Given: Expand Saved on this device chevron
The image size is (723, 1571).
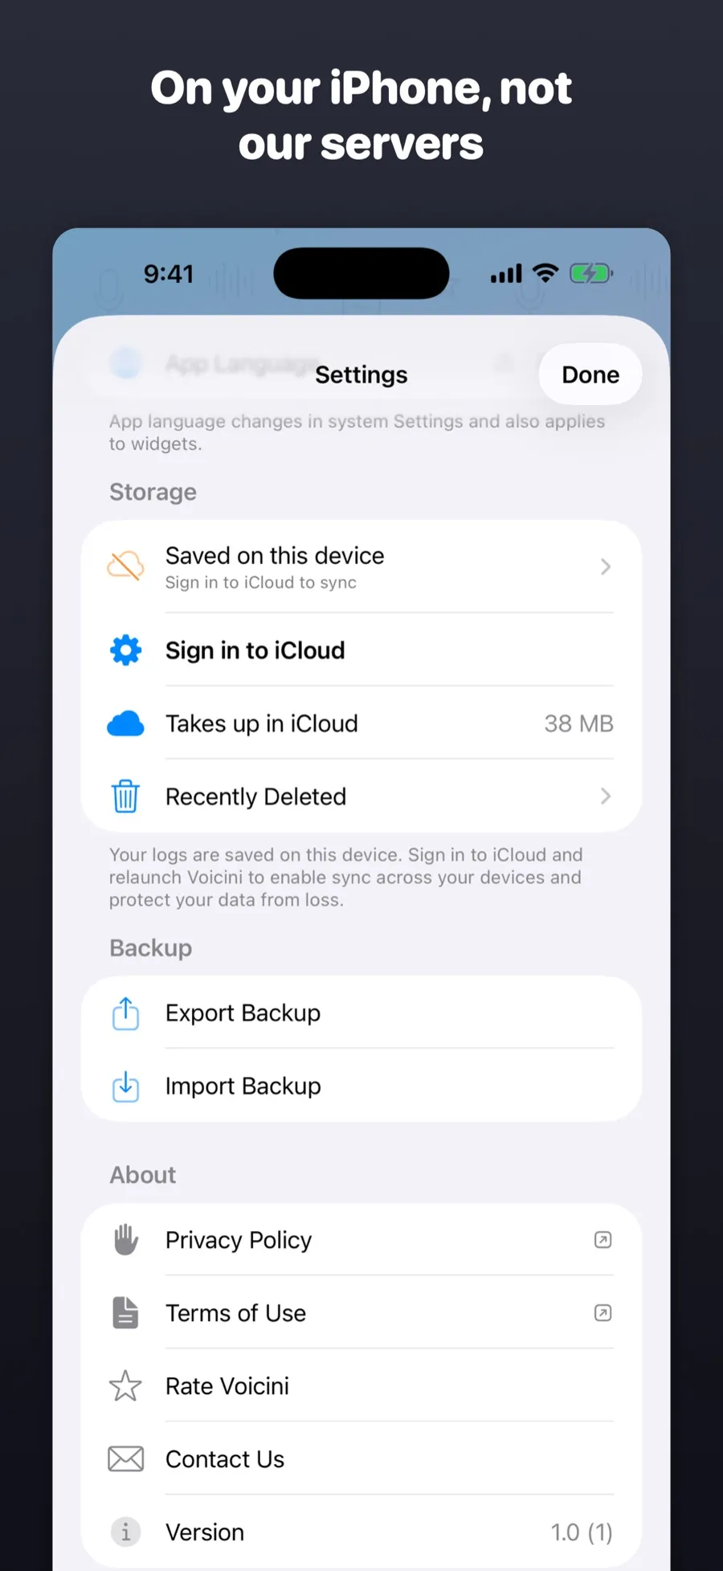Looking at the screenshot, I should click(606, 567).
